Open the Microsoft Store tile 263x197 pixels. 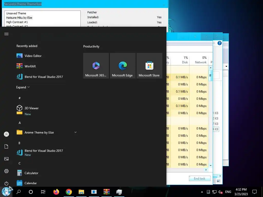click(149, 66)
